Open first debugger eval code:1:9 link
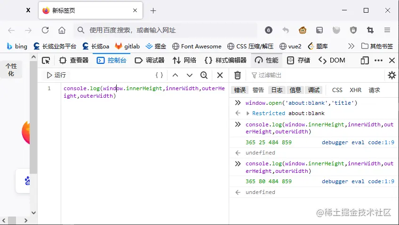The image size is (399, 225). (358, 142)
